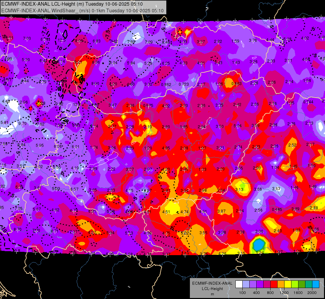This screenshot has width=325, height=299.
Task: Click the wind shear value 8.90
Action: point(95,84)
